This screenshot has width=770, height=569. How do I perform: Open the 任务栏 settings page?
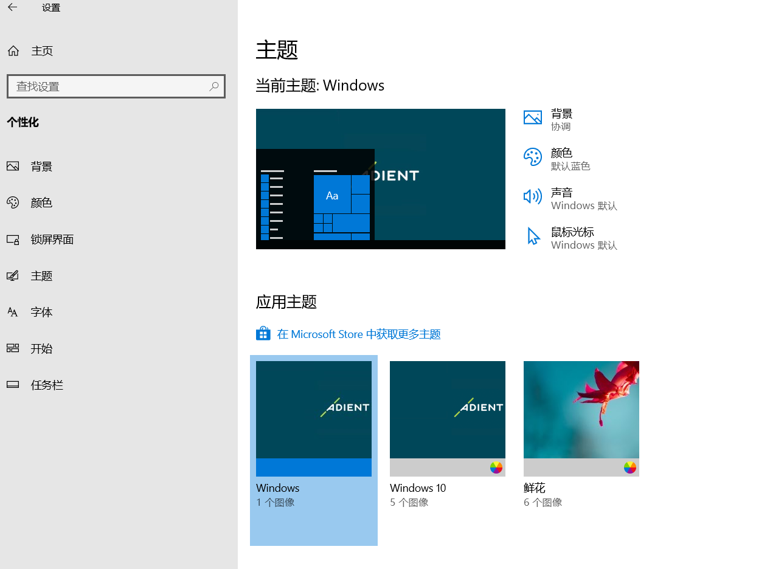click(x=119, y=385)
